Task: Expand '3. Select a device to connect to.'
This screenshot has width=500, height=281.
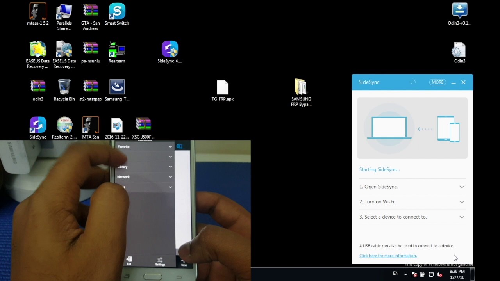Action: (462, 217)
